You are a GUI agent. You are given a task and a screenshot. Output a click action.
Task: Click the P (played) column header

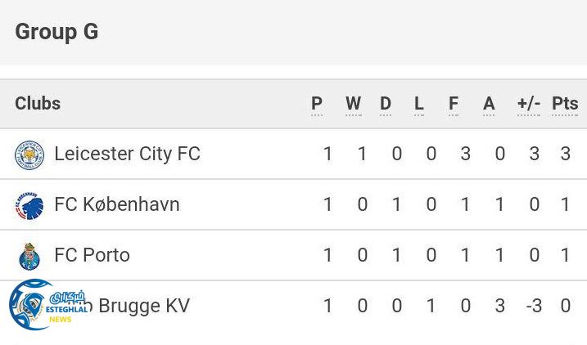point(317,104)
